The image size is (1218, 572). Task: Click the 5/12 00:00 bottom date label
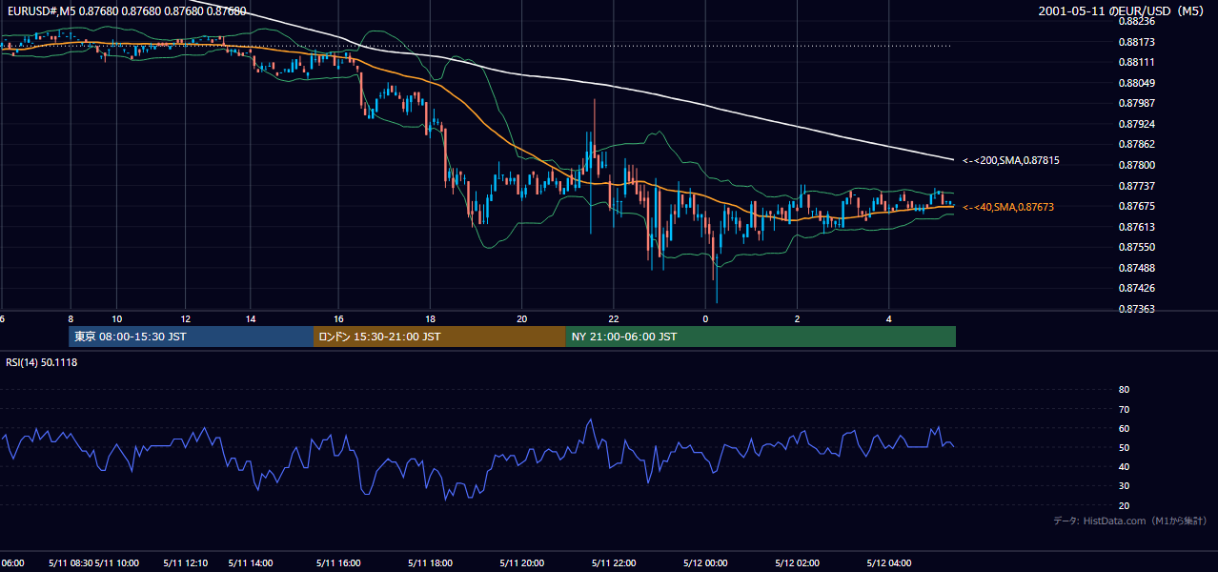(x=704, y=563)
